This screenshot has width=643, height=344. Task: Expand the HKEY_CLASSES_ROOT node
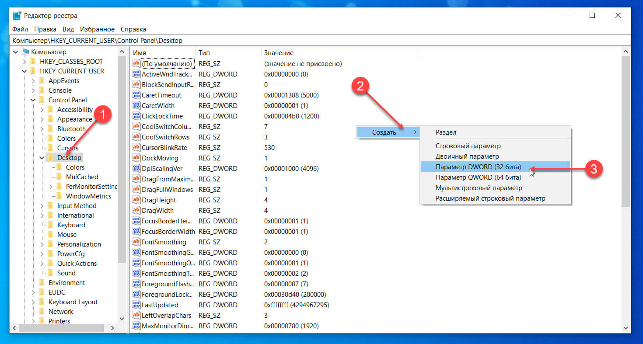[24, 62]
